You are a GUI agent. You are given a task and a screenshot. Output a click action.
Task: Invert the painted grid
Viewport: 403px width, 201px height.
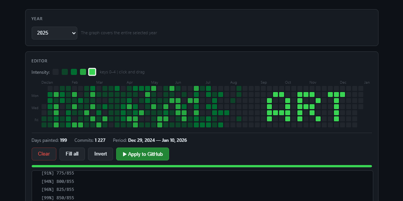pyautogui.click(x=100, y=154)
